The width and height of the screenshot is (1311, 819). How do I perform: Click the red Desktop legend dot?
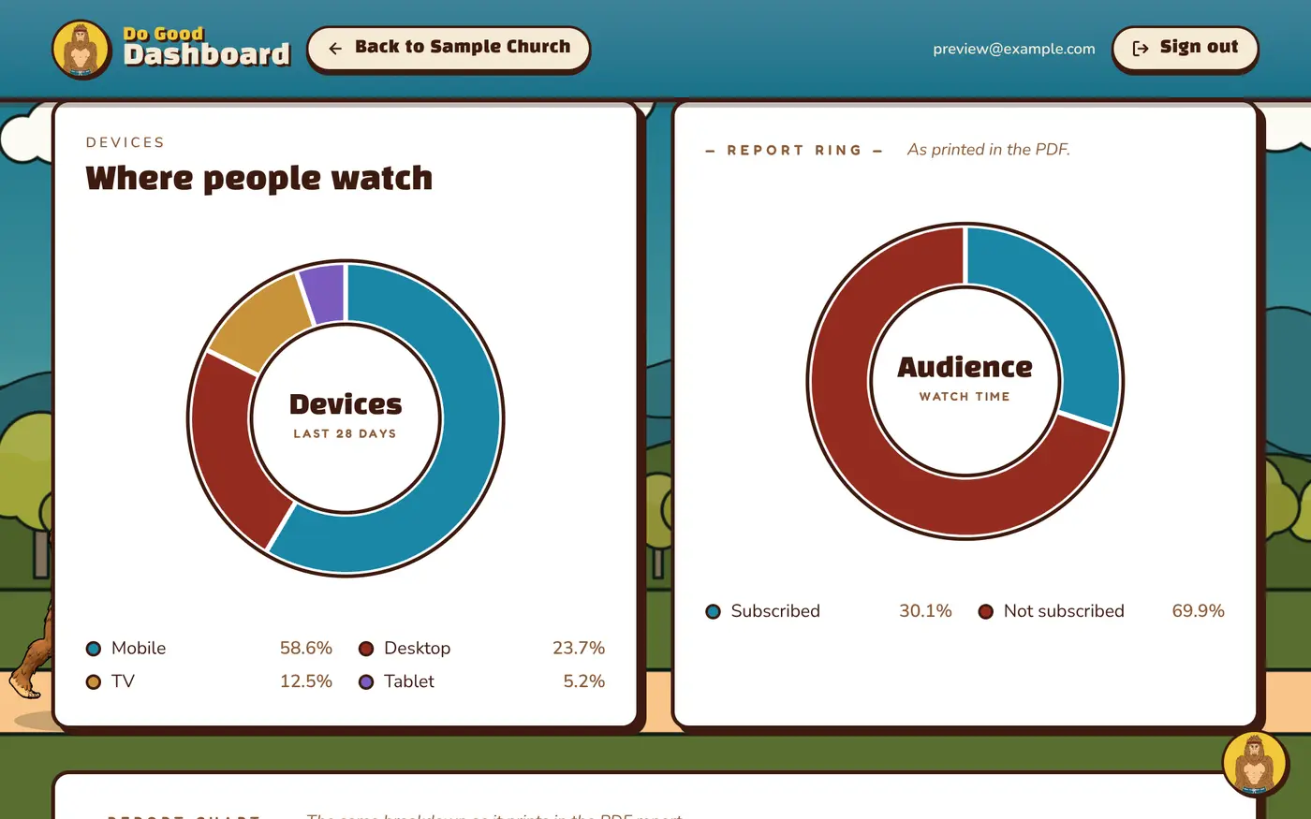tap(366, 649)
